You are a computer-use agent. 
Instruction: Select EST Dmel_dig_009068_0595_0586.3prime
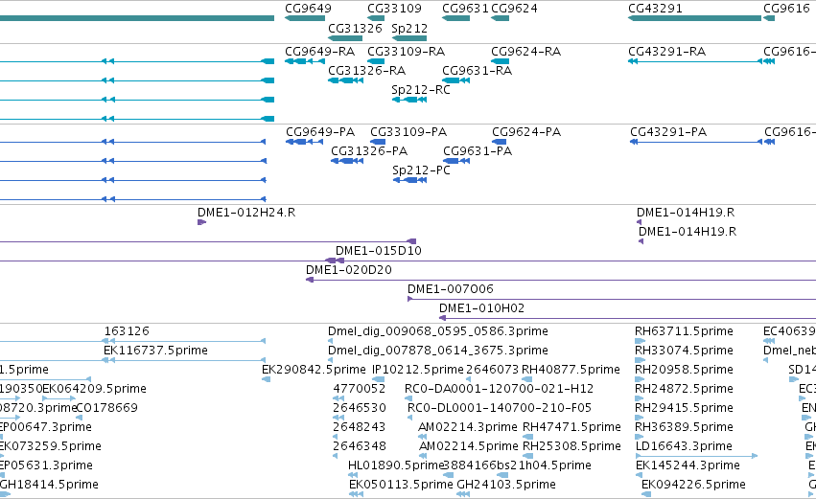click(x=437, y=331)
